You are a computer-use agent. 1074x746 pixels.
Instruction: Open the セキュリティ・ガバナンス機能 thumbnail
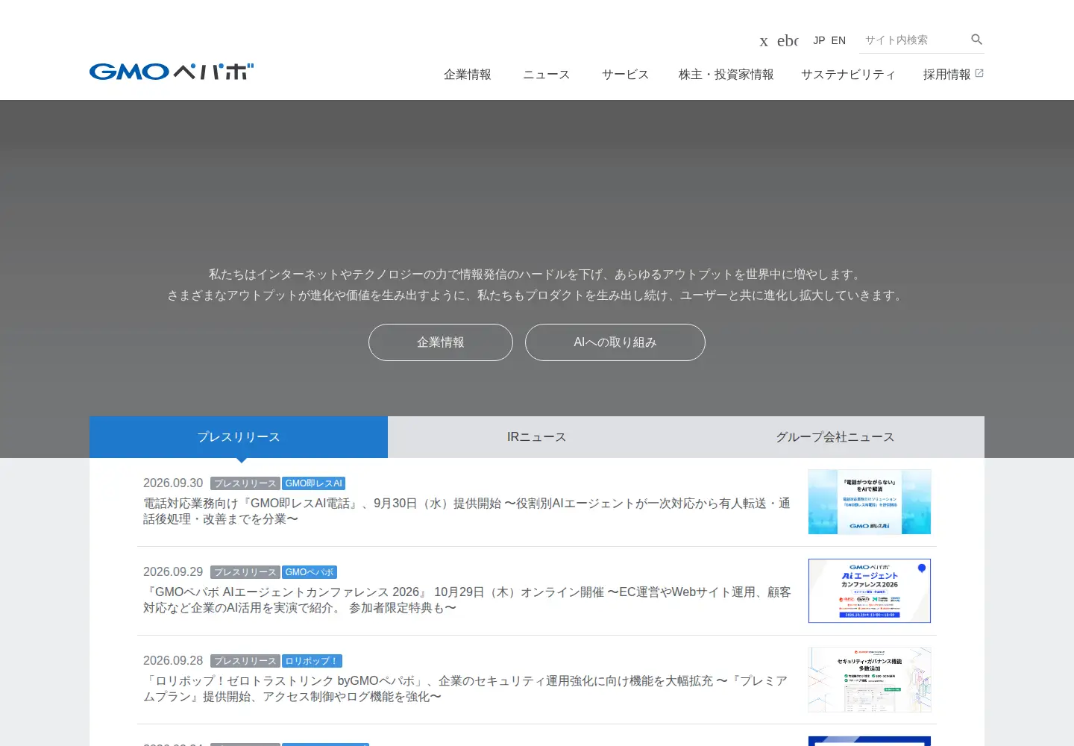coord(870,680)
